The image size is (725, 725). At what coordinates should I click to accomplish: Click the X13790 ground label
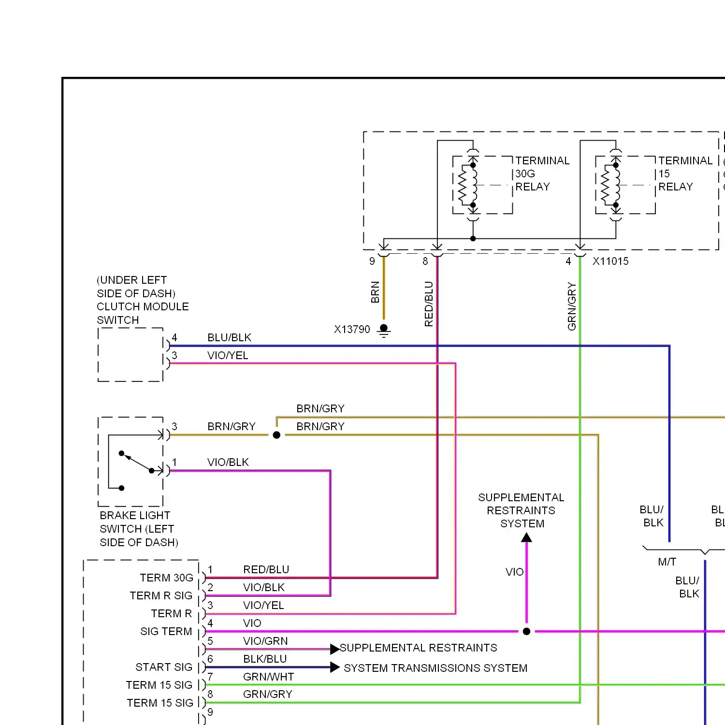click(x=352, y=330)
